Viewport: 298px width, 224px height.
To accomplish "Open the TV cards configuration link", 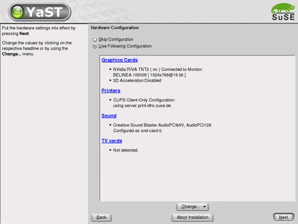I will tap(112, 141).
